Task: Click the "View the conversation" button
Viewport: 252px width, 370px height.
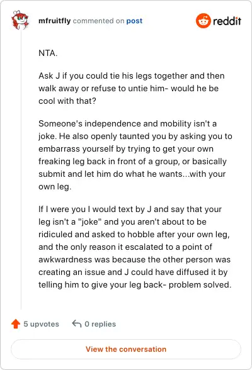Action: click(x=126, y=349)
